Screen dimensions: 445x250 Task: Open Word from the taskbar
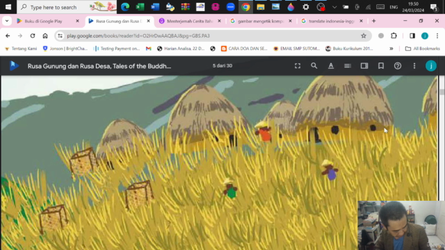click(155, 7)
